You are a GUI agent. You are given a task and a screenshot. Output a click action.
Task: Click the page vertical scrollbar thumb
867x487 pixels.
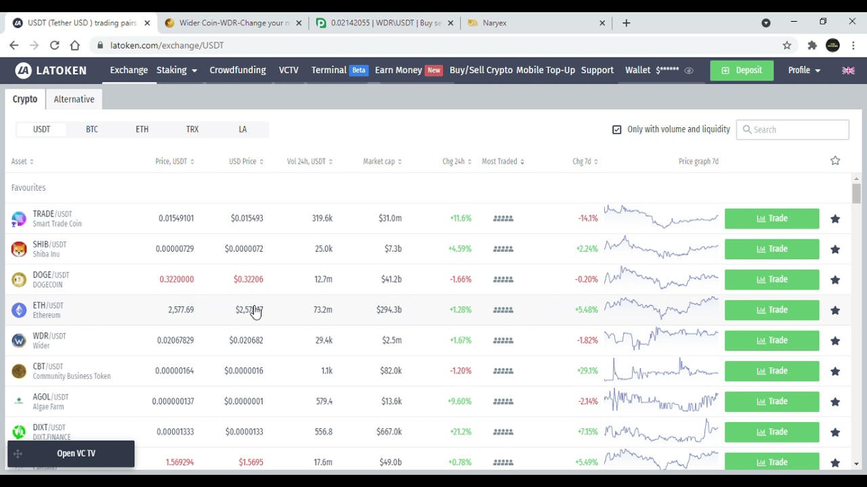coord(856,193)
